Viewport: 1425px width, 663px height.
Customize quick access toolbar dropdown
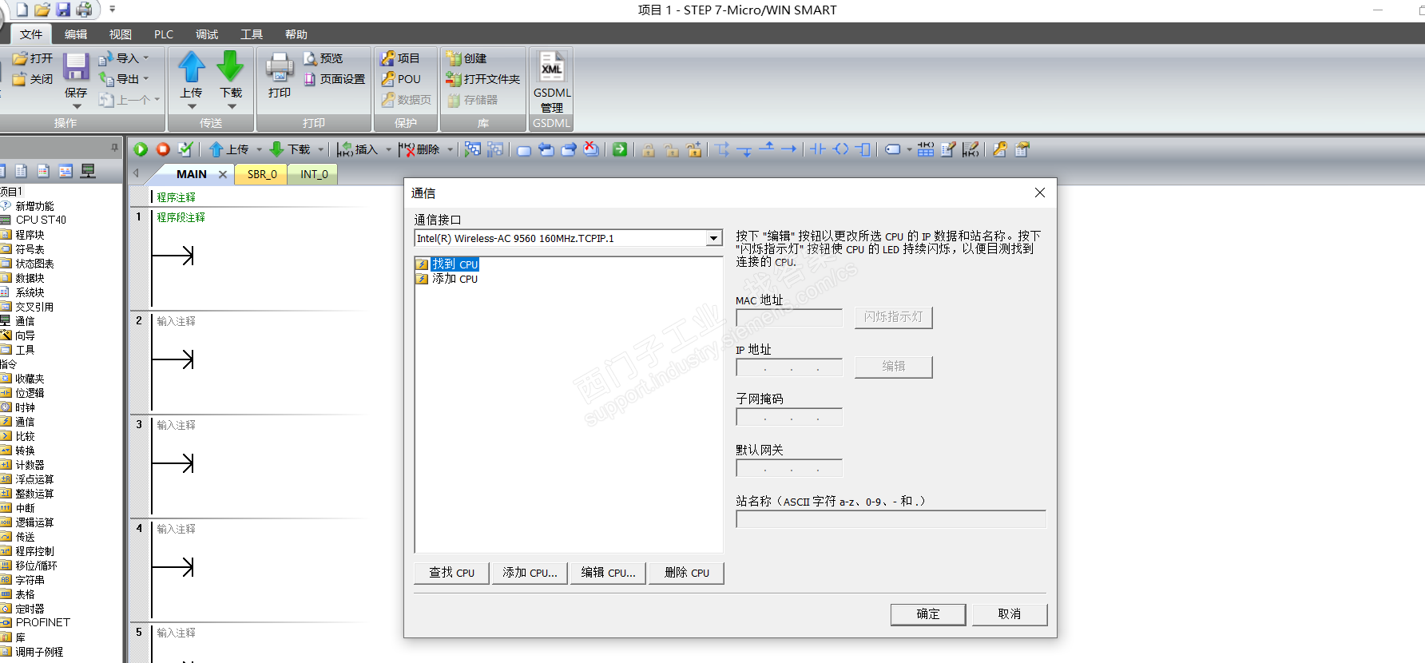point(113,10)
